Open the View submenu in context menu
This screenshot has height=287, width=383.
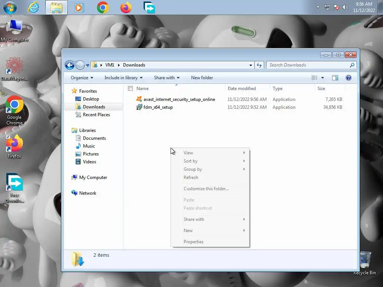pos(210,153)
